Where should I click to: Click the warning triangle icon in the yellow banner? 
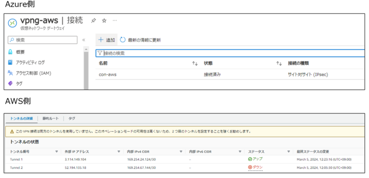(x=12, y=132)
